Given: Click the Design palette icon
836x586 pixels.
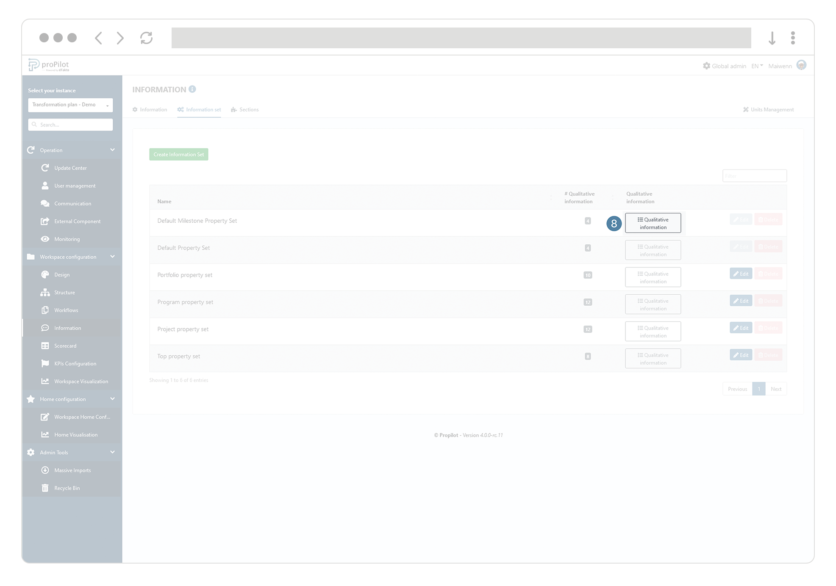Looking at the screenshot, I should coord(45,275).
